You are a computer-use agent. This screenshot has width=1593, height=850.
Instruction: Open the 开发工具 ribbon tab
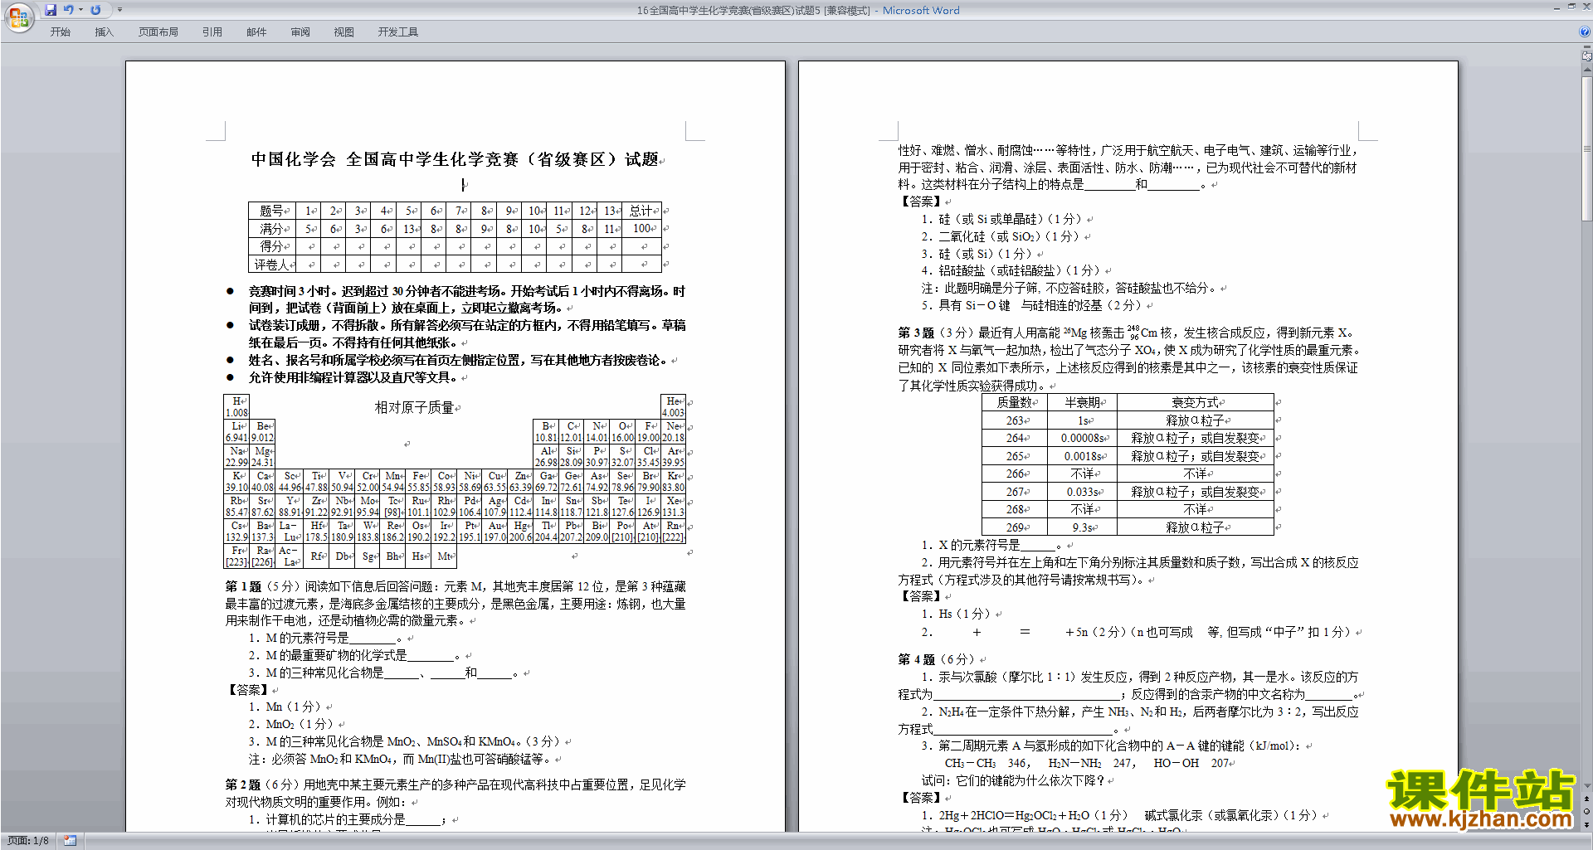398,32
